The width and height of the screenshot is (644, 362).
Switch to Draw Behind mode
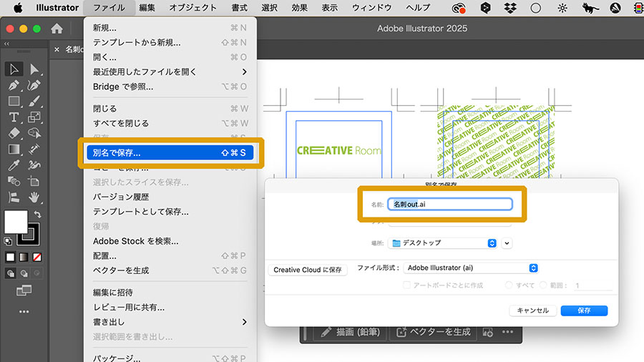pyautogui.click(x=24, y=273)
